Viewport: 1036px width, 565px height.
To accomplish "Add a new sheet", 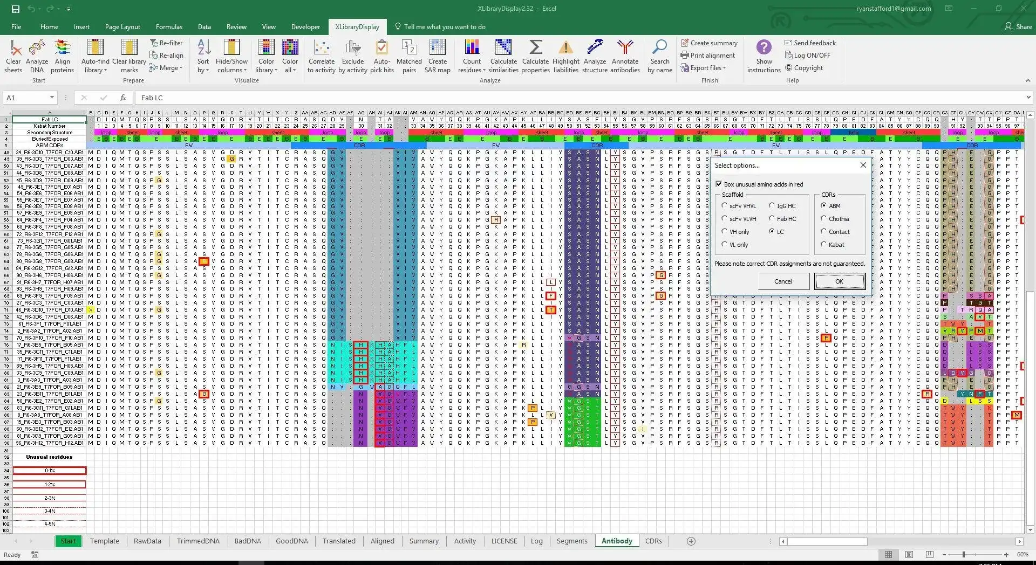I will [691, 541].
